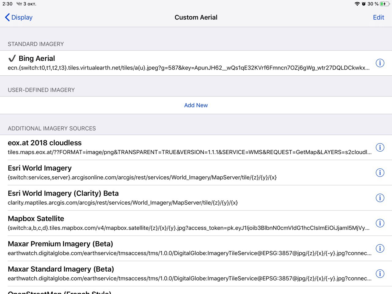
Task: Tap the Bing Aerial checkmark
Action: [x=12, y=58]
